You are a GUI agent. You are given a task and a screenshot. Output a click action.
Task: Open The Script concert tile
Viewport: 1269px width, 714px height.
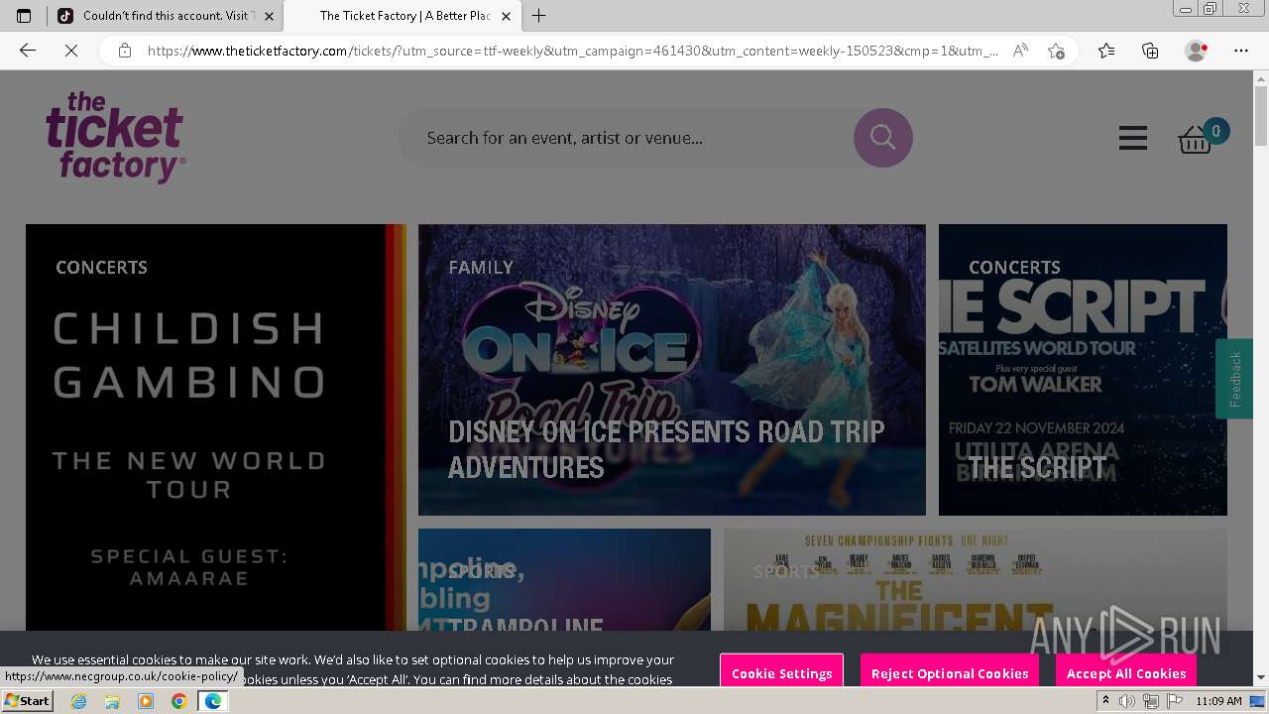[1083, 370]
